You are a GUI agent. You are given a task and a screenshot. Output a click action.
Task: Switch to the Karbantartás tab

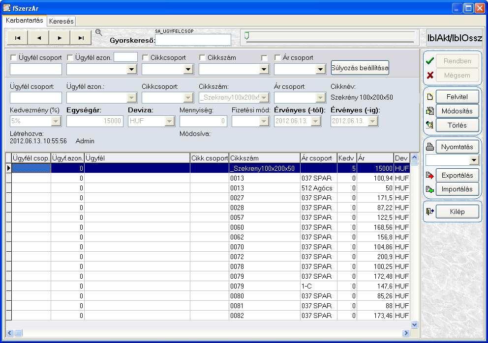pyautogui.click(x=25, y=21)
